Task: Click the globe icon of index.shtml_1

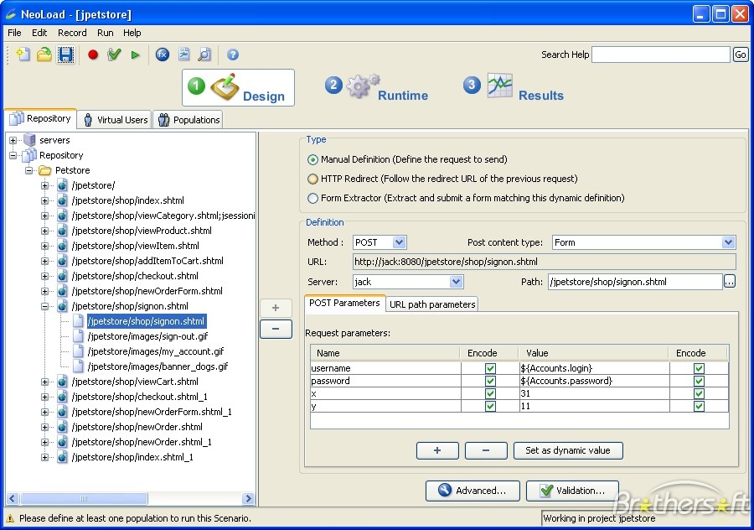Action: tap(62, 457)
